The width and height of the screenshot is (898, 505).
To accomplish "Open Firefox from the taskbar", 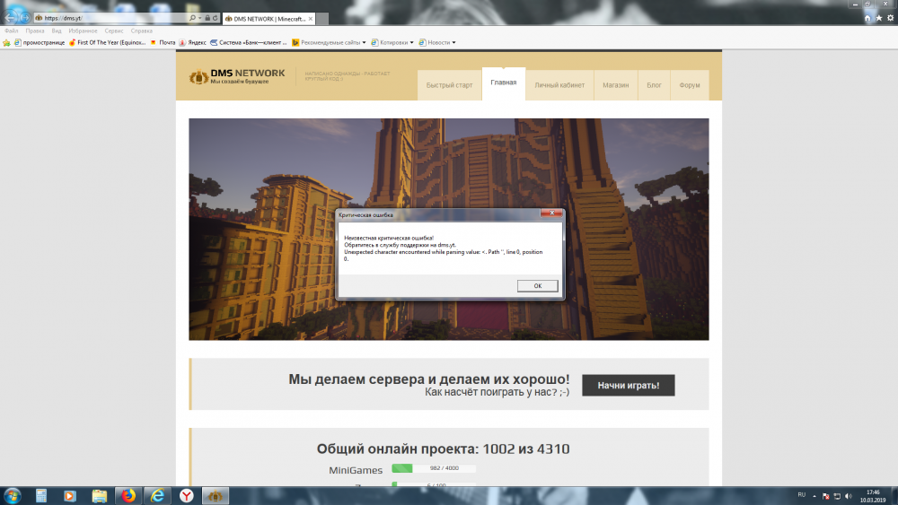I will point(128,495).
